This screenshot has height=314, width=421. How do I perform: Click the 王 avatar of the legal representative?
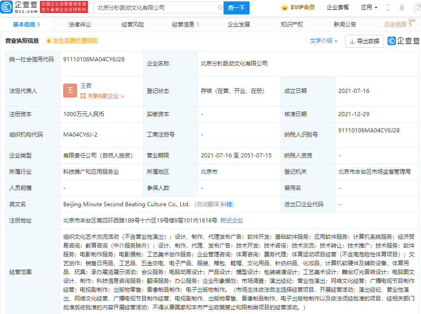point(70,91)
